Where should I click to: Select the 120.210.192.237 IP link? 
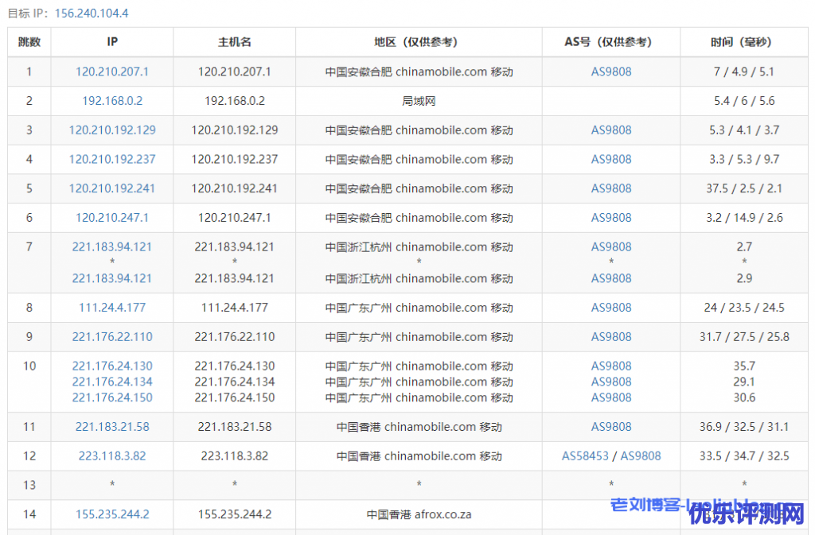click(x=112, y=159)
